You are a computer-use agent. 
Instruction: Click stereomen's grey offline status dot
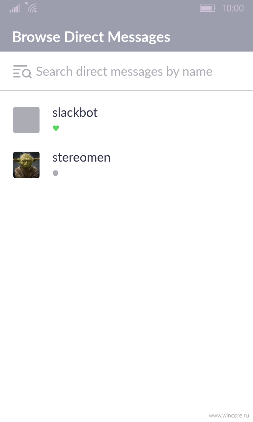[x=55, y=173]
